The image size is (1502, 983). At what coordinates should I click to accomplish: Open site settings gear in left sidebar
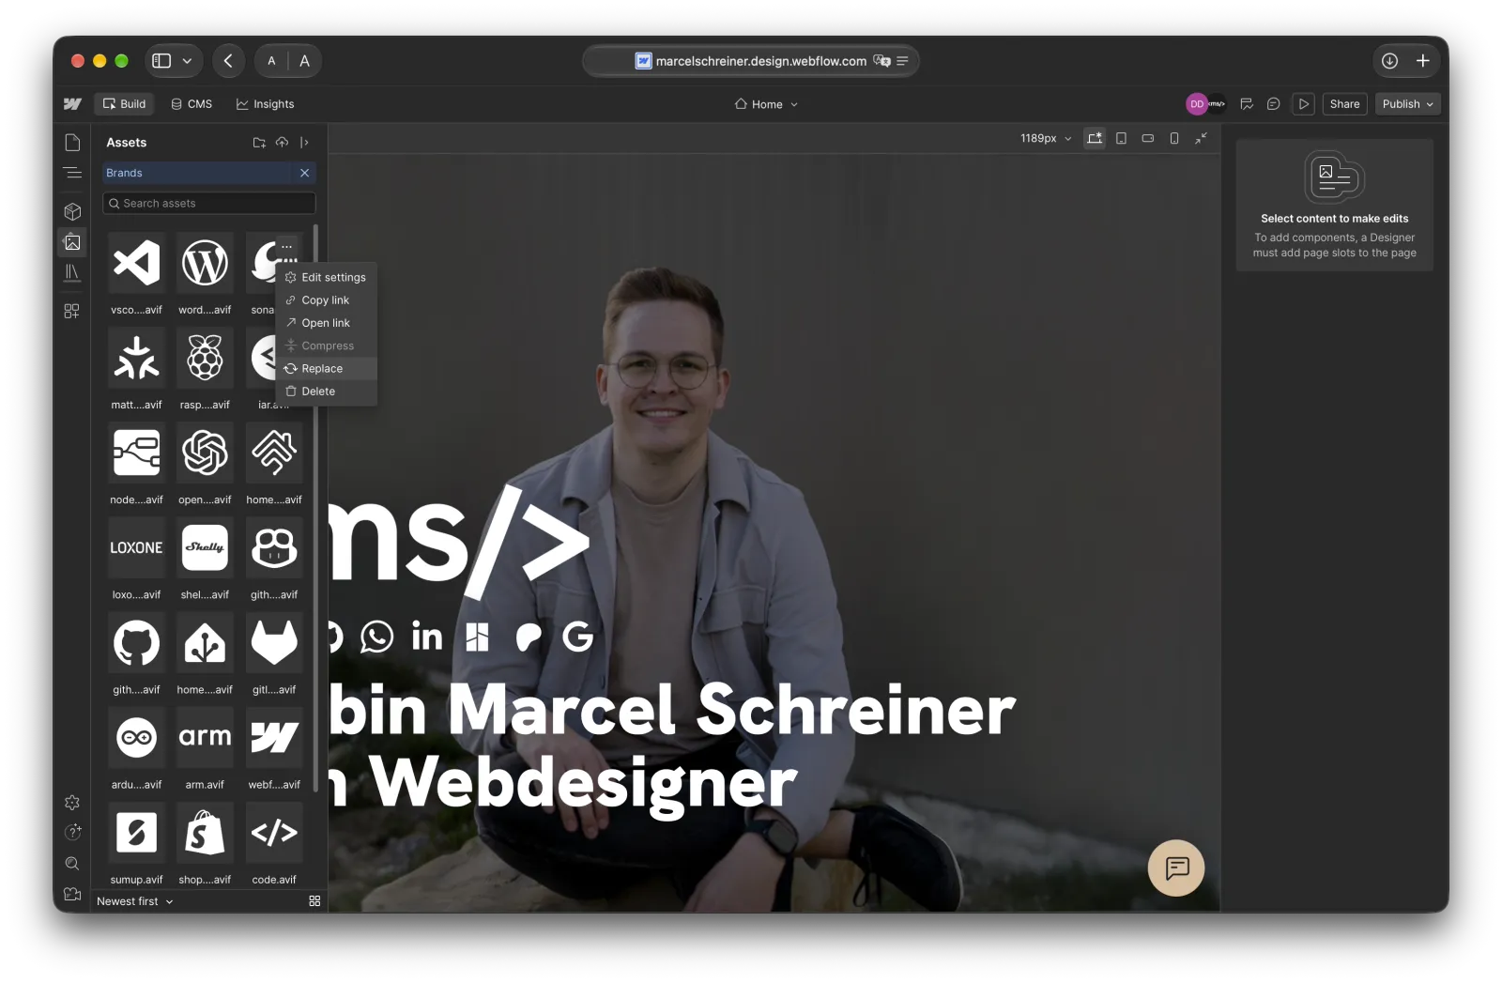point(72,803)
